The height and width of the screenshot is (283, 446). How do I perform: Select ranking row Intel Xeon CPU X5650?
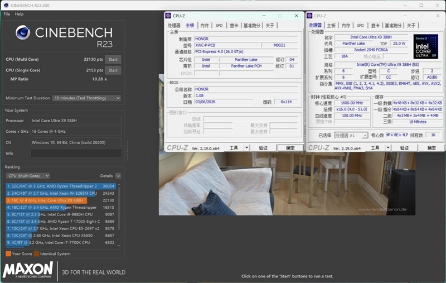(61, 236)
